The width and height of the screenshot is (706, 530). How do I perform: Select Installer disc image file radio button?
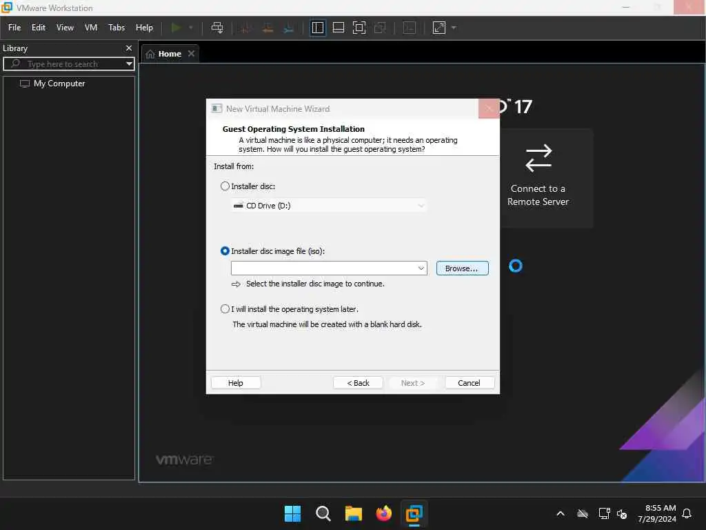coord(225,251)
